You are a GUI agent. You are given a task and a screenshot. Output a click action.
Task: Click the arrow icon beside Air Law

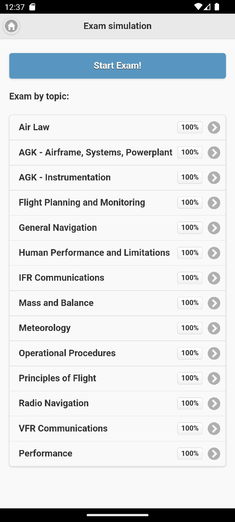[x=214, y=128]
